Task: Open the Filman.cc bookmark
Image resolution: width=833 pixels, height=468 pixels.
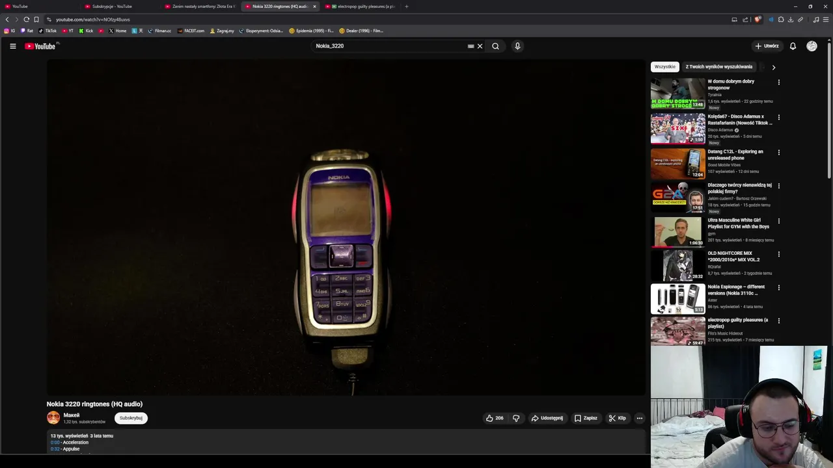Action: [x=159, y=31]
